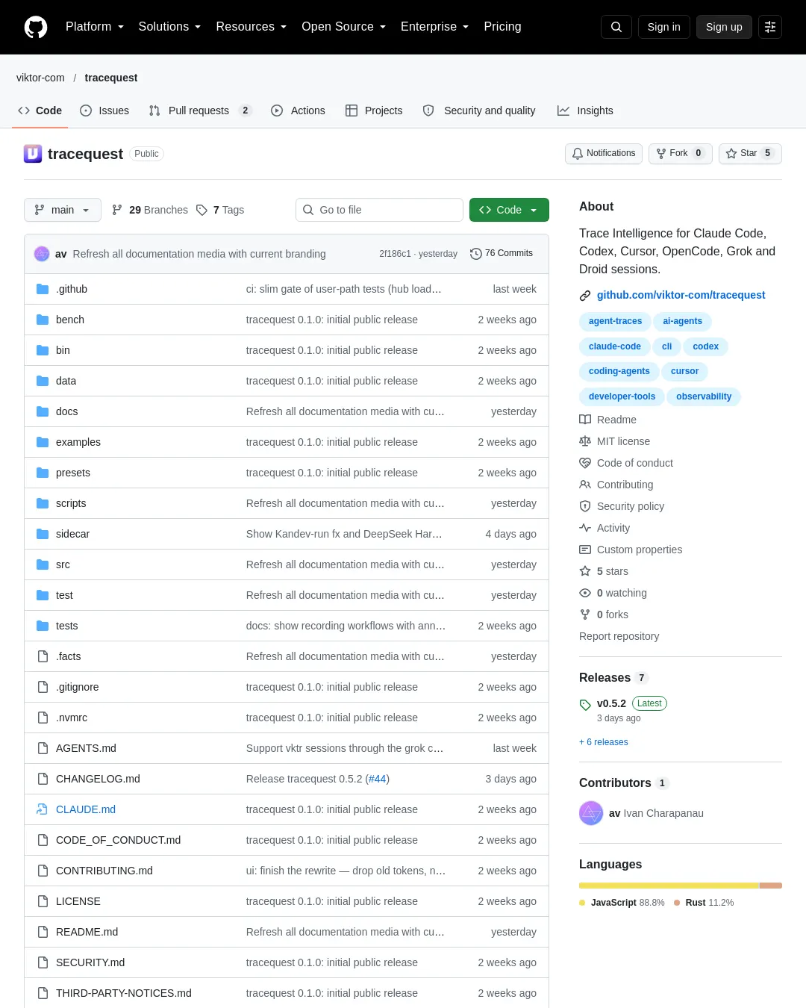
Task: Open the CHANGELOG.md file
Action: 98,779
